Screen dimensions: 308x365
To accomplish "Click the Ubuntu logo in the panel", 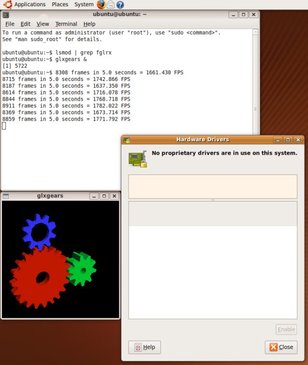I will tap(8, 4).
